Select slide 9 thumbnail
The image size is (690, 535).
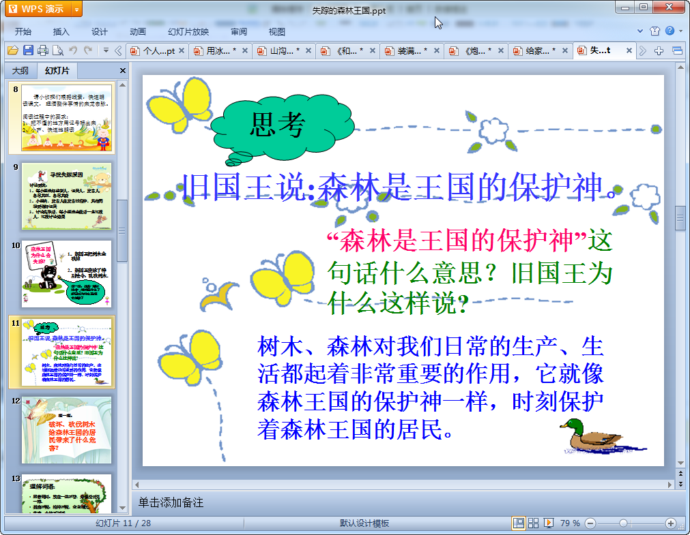pyautogui.click(x=66, y=196)
